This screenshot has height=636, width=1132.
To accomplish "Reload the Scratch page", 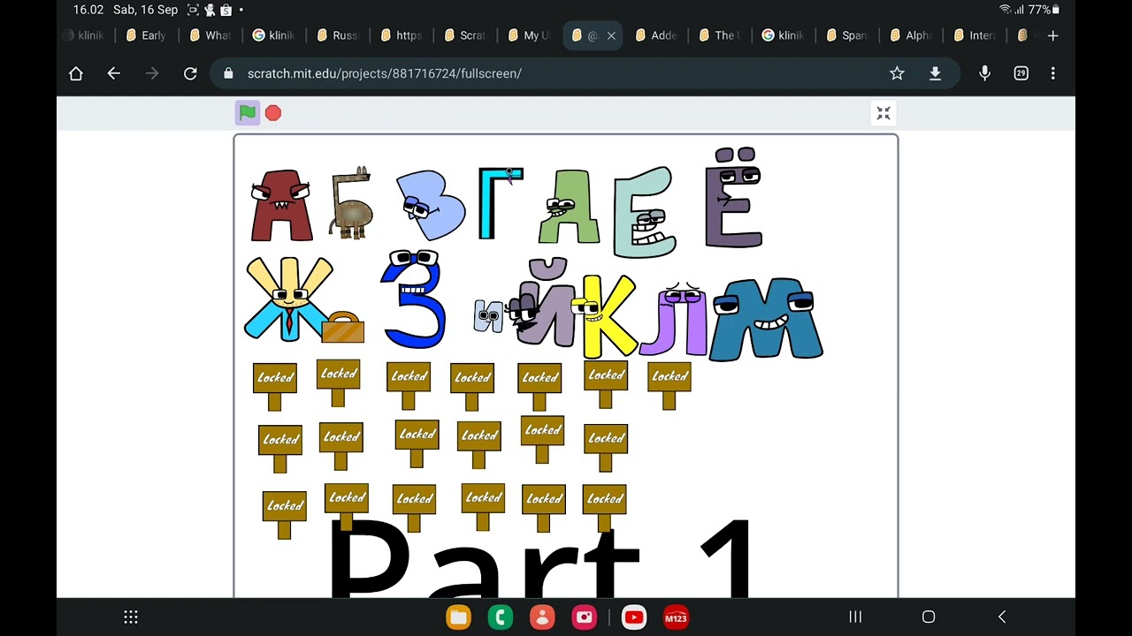I will coord(190,73).
